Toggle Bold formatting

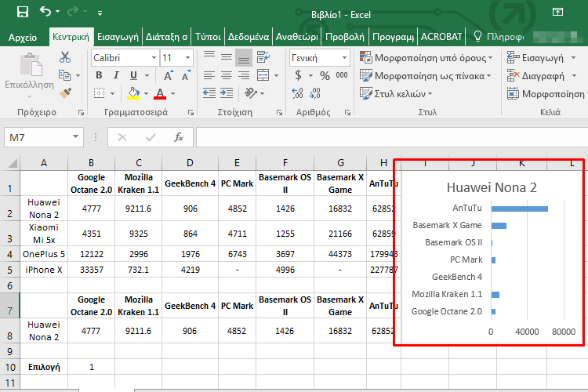click(x=99, y=75)
